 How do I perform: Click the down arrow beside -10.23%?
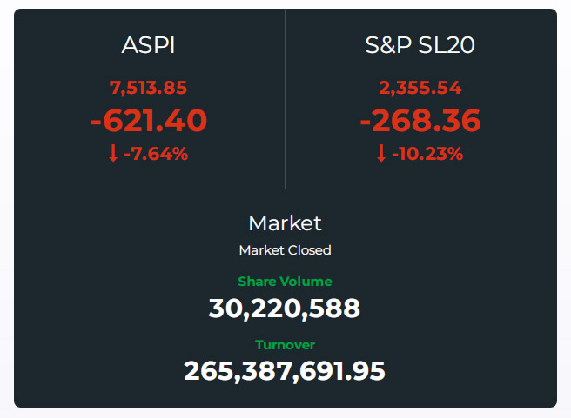click(381, 153)
